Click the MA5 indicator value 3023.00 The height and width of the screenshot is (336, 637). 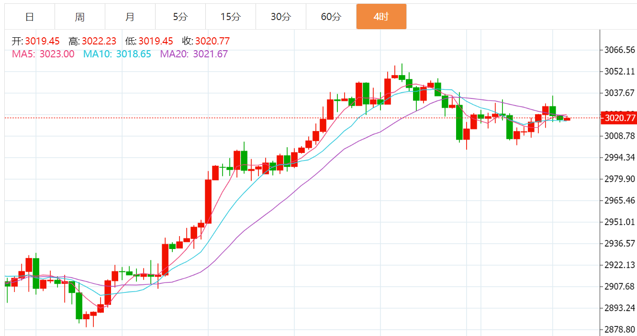[x=56, y=54]
